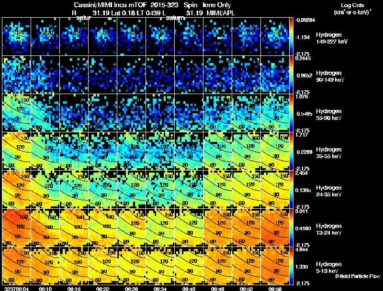
Task: Click the '06:10' time label
Action: 45,289
